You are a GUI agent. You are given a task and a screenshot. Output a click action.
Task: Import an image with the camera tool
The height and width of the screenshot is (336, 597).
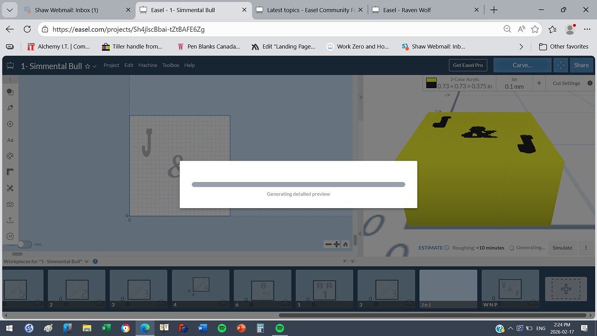click(x=10, y=203)
